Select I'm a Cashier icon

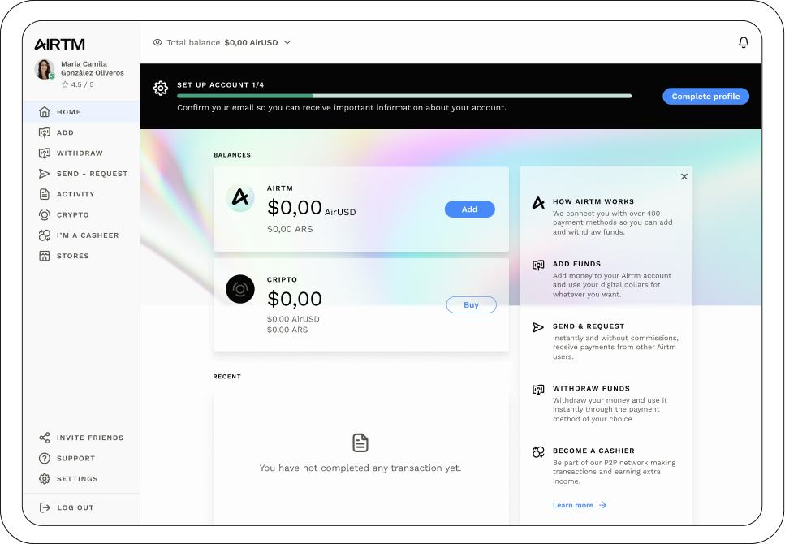45,235
